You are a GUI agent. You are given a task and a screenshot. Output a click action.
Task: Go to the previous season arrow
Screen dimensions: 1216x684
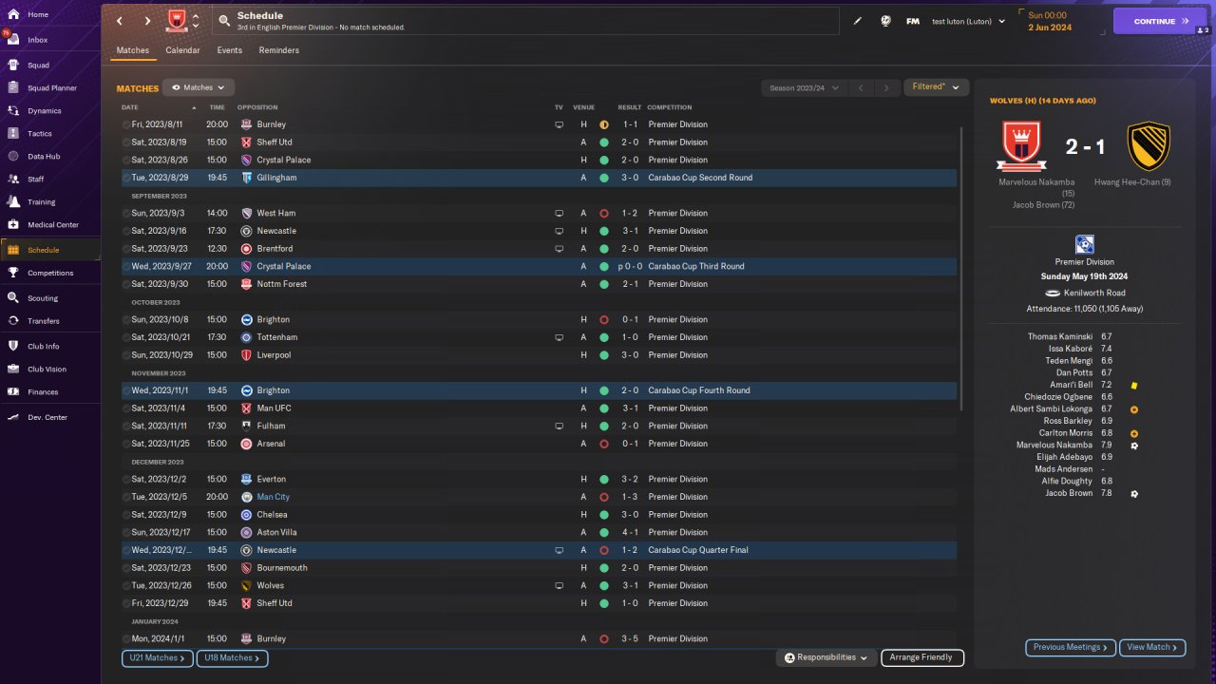pyautogui.click(x=860, y=88)
